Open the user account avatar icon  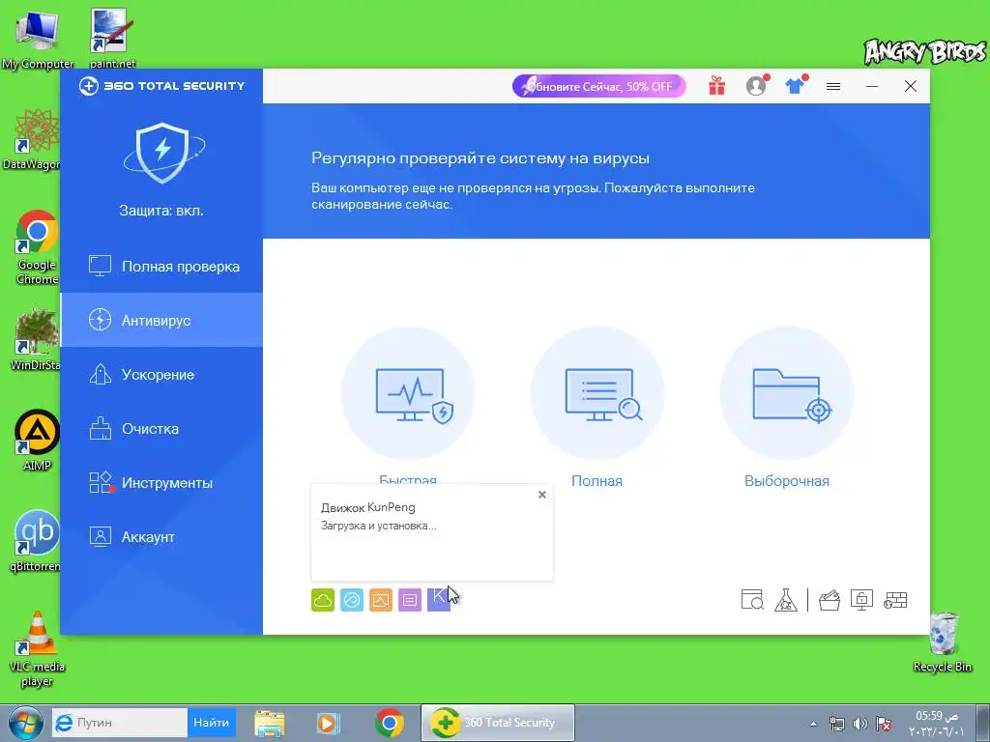[756, 86]
